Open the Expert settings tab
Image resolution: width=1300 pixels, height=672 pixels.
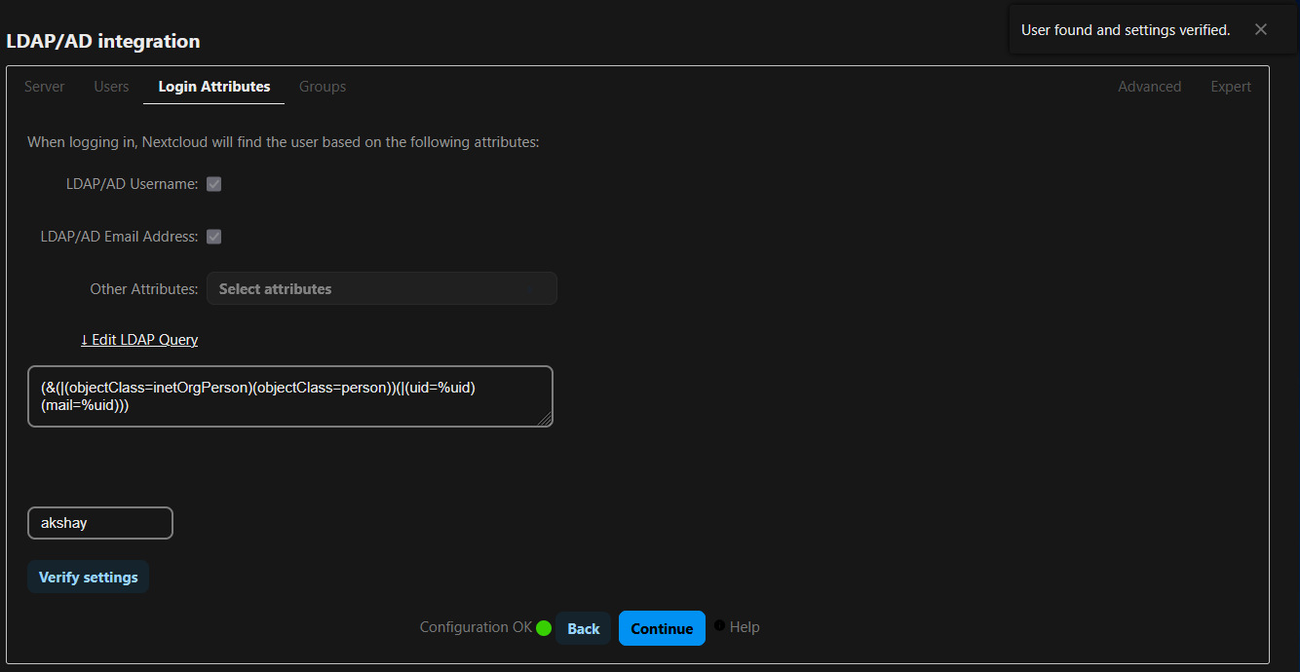click(x=1231, y=87)
